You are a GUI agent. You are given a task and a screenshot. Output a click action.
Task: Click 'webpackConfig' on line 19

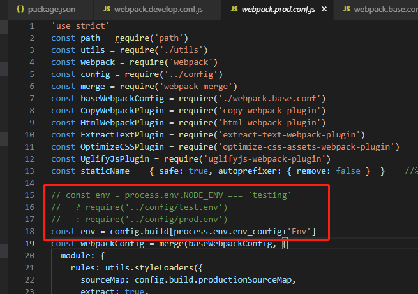click(x=112, y=244)
